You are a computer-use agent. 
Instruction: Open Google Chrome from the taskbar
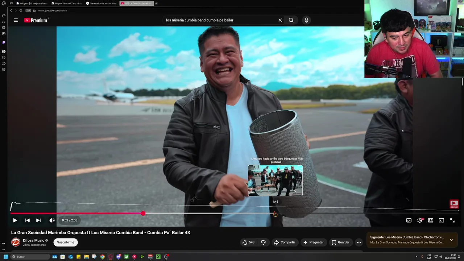tap(103, 257)
